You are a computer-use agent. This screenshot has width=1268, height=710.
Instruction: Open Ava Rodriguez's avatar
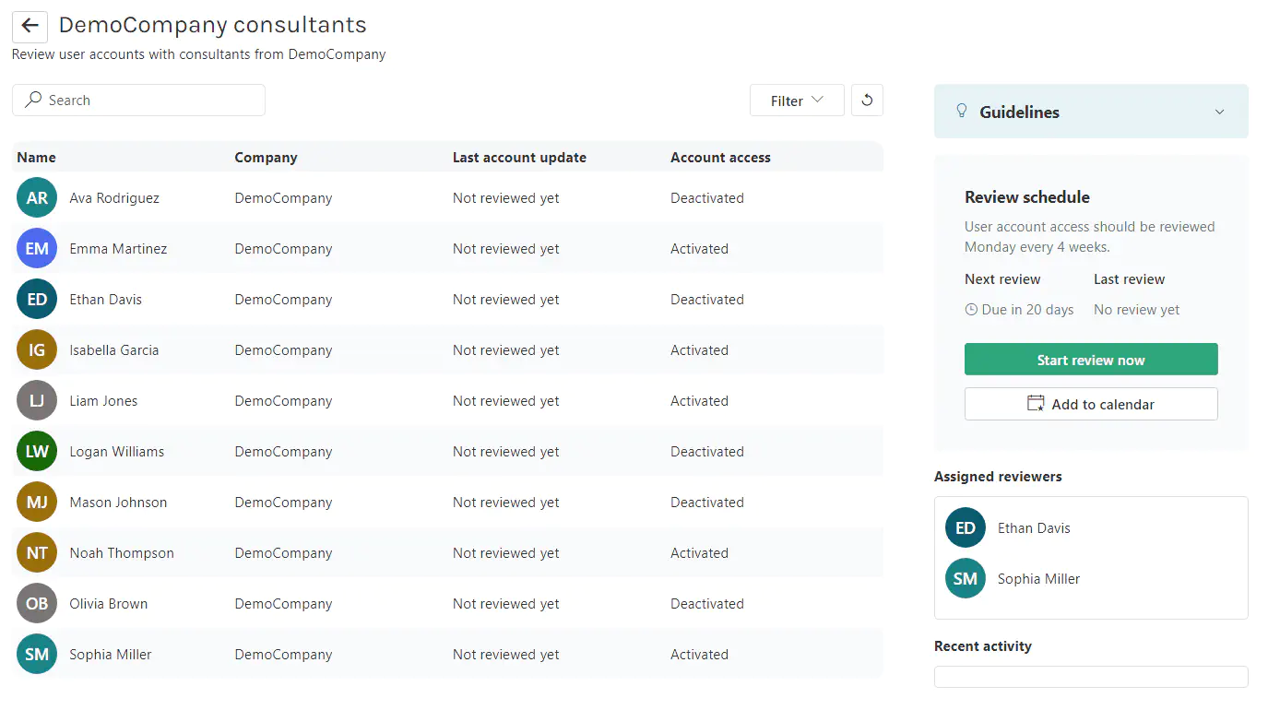(36, 197)
